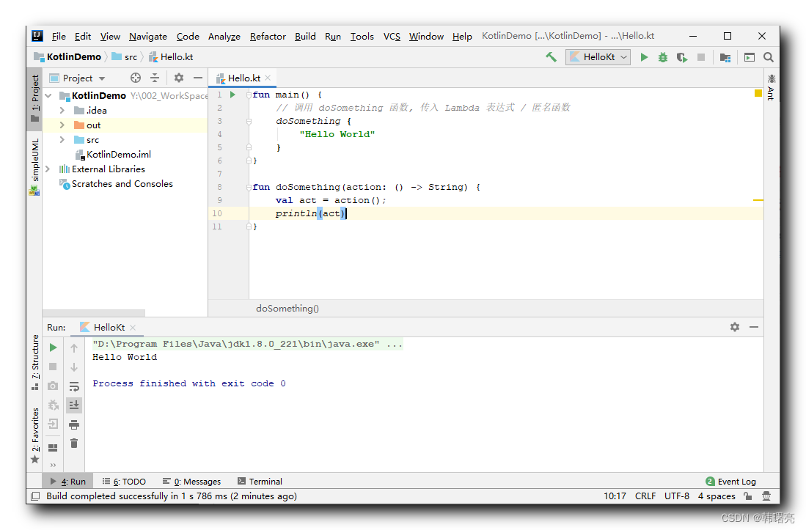Toggle soft-wrap in Run console
The width and height of the screenshot is (806, 530).
74,386
